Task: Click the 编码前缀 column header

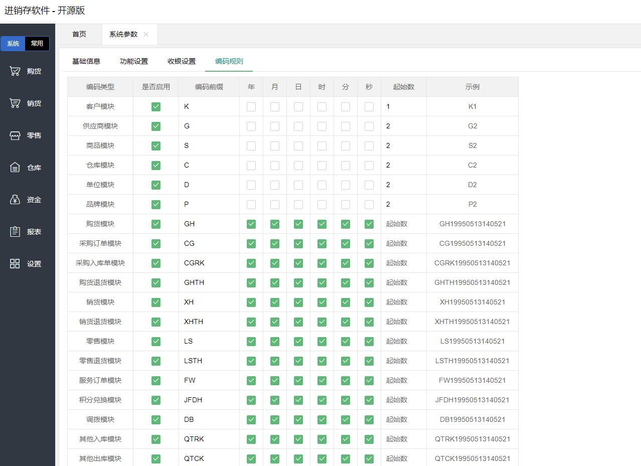Action: click(x=209, y=87)
